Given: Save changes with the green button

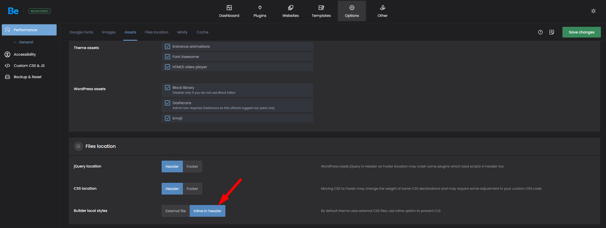Looking at the screenshot, I should (x=581, y=32).
